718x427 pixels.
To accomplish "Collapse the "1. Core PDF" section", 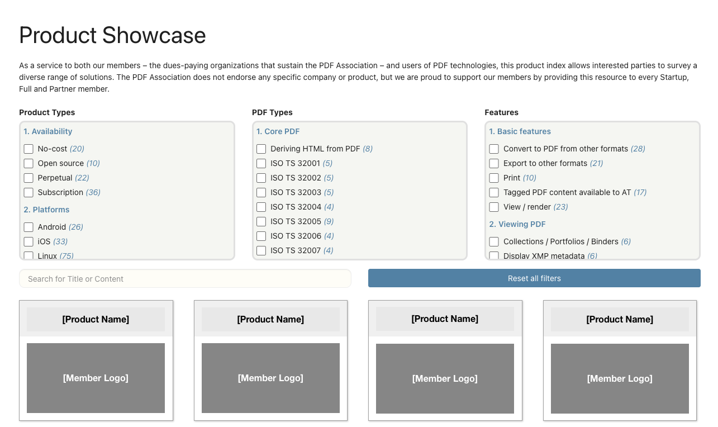I will click(x=278, y=131).
